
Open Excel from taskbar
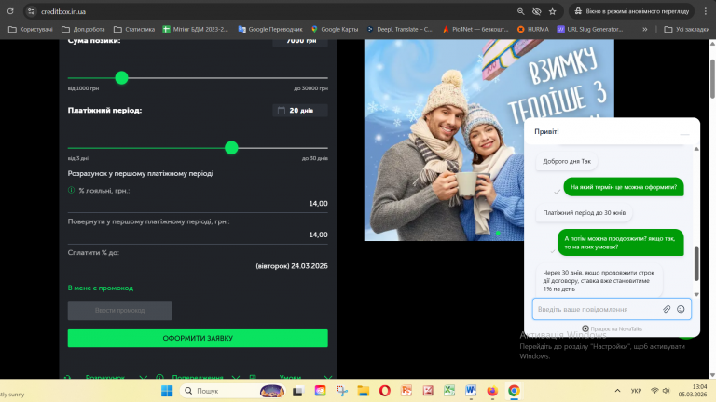tap(449, 391)
